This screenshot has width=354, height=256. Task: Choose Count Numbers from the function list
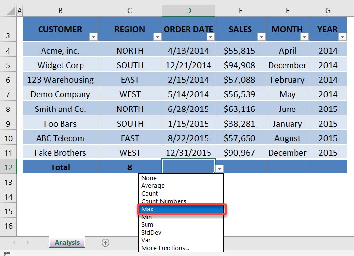click(x=181, y=201)
